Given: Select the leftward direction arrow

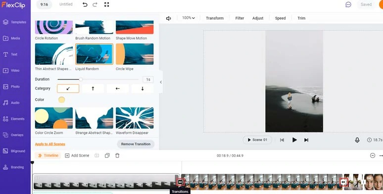Looking at the screenshot, I should [x=117, y=89].
